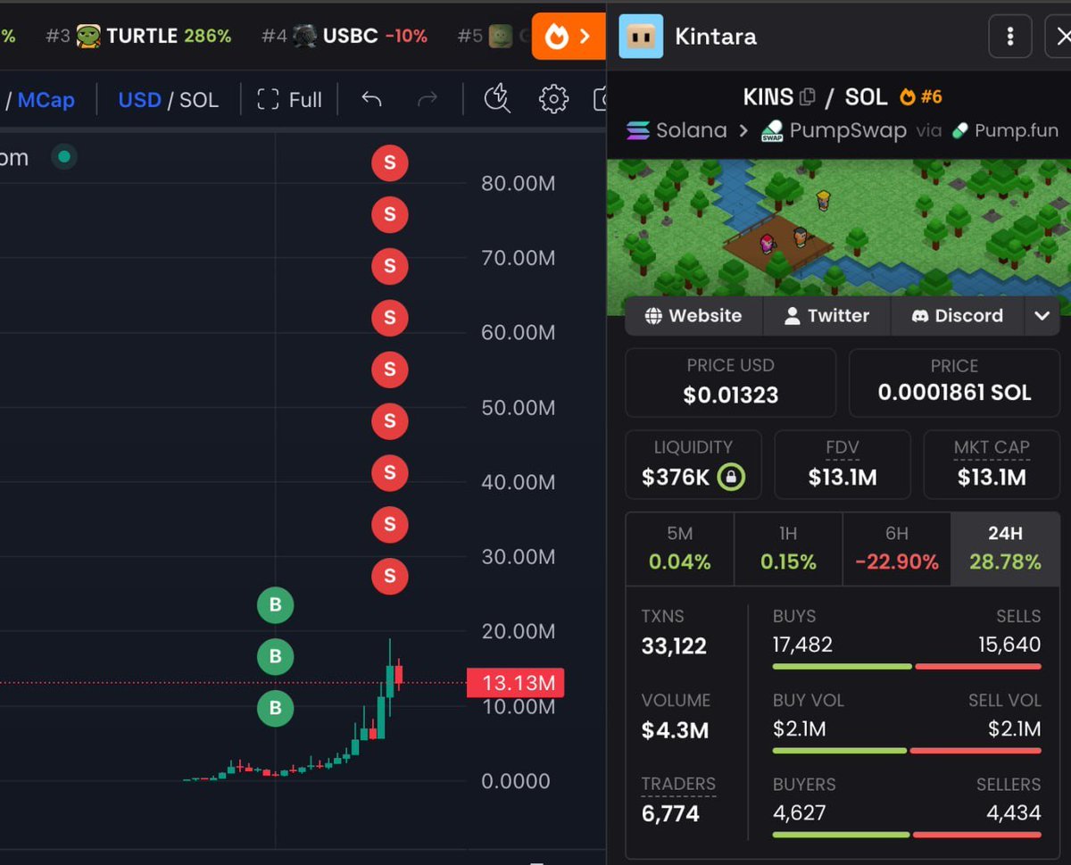Open the three-dot options menu for Kintara
This screenshot has width=1071, height=865.
(1010, 37)
